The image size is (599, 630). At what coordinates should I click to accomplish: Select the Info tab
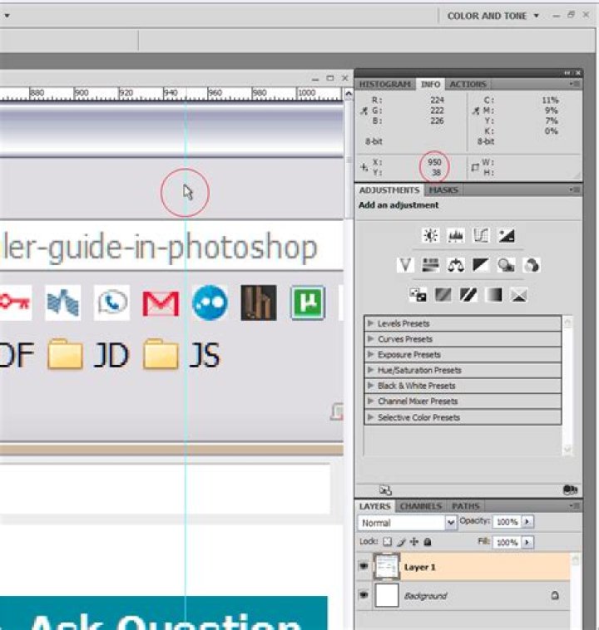430,85
